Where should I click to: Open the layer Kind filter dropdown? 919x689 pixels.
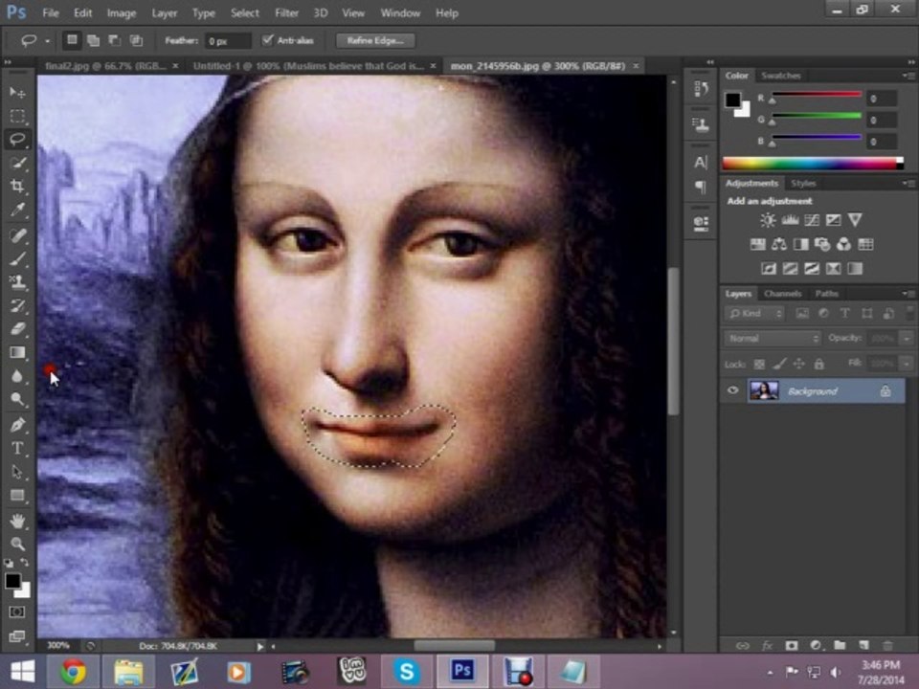(x=754, y=314)
